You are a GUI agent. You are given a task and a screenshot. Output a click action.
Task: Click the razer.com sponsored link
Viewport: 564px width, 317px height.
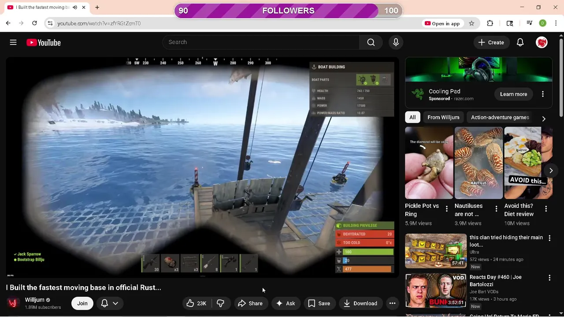point(463,99)
